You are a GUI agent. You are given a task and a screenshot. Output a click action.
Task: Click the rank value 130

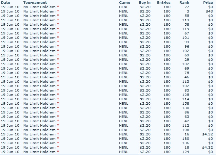185,108
